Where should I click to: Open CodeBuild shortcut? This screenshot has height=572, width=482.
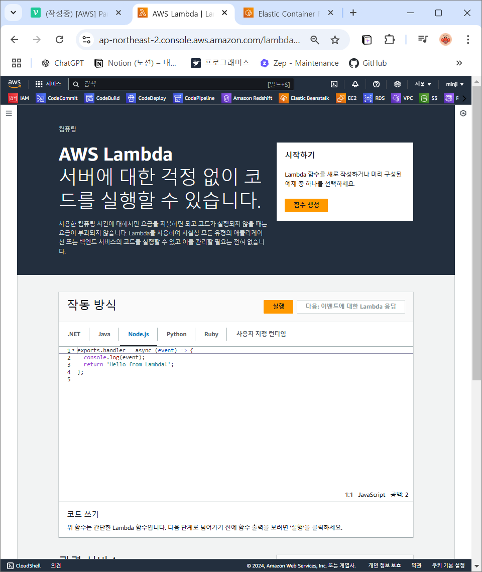(x=102, y=98)
